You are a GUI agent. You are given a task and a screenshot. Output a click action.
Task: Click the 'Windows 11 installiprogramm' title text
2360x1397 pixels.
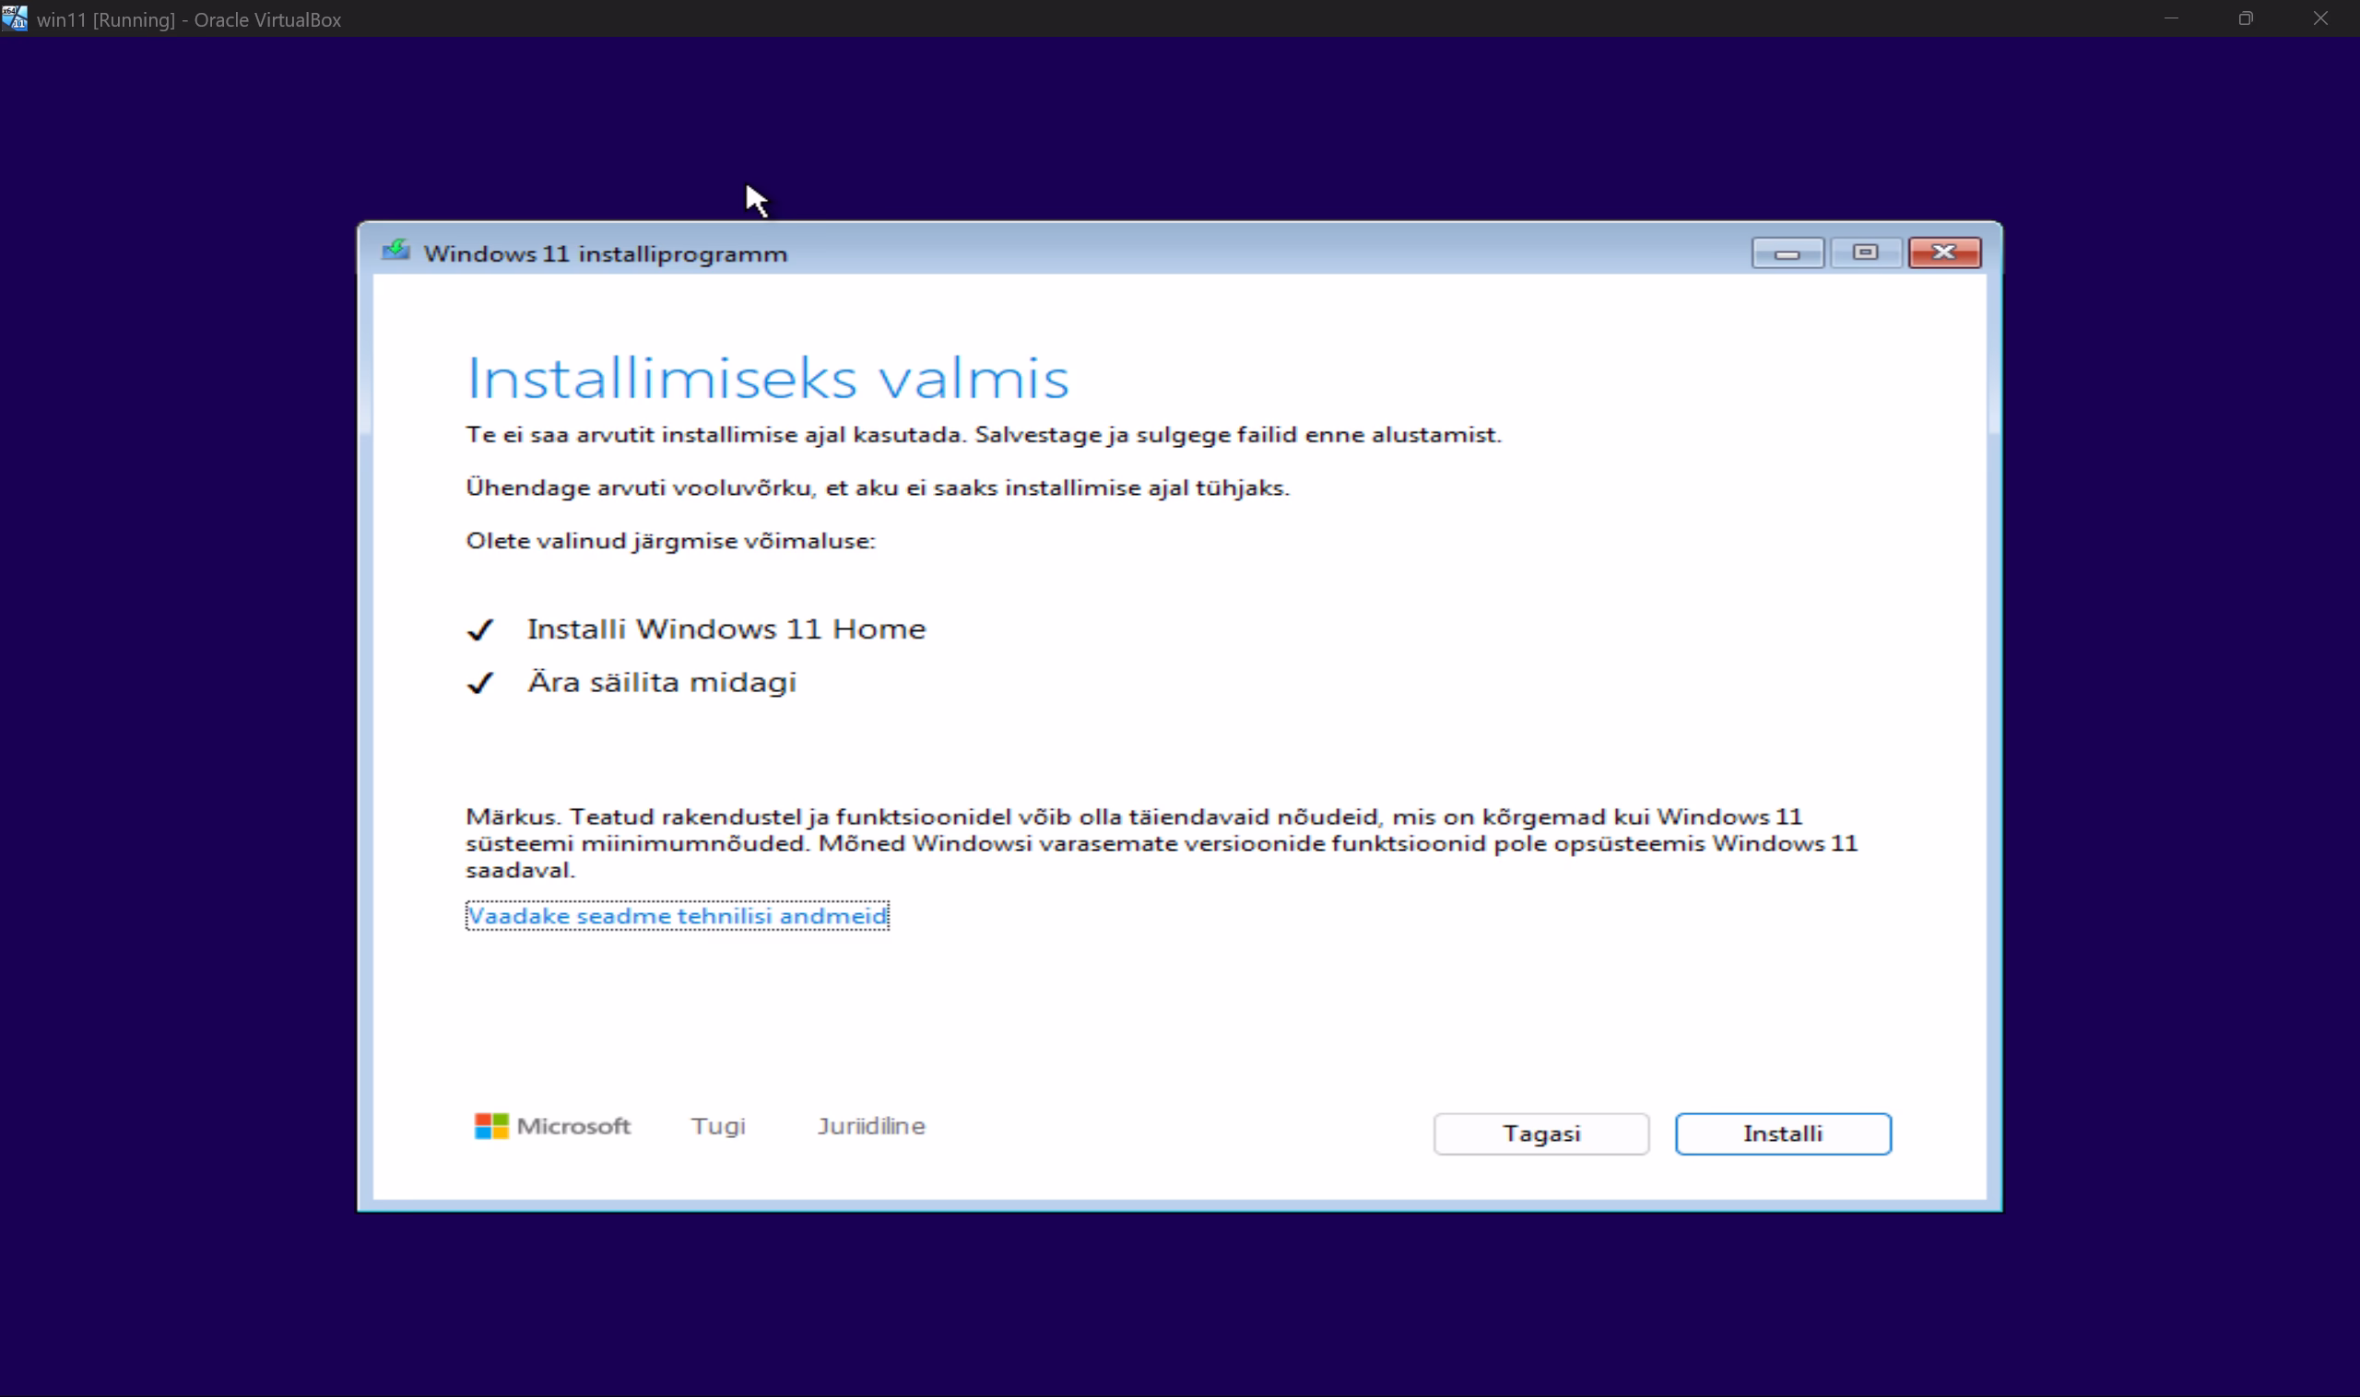coord(606,254)
